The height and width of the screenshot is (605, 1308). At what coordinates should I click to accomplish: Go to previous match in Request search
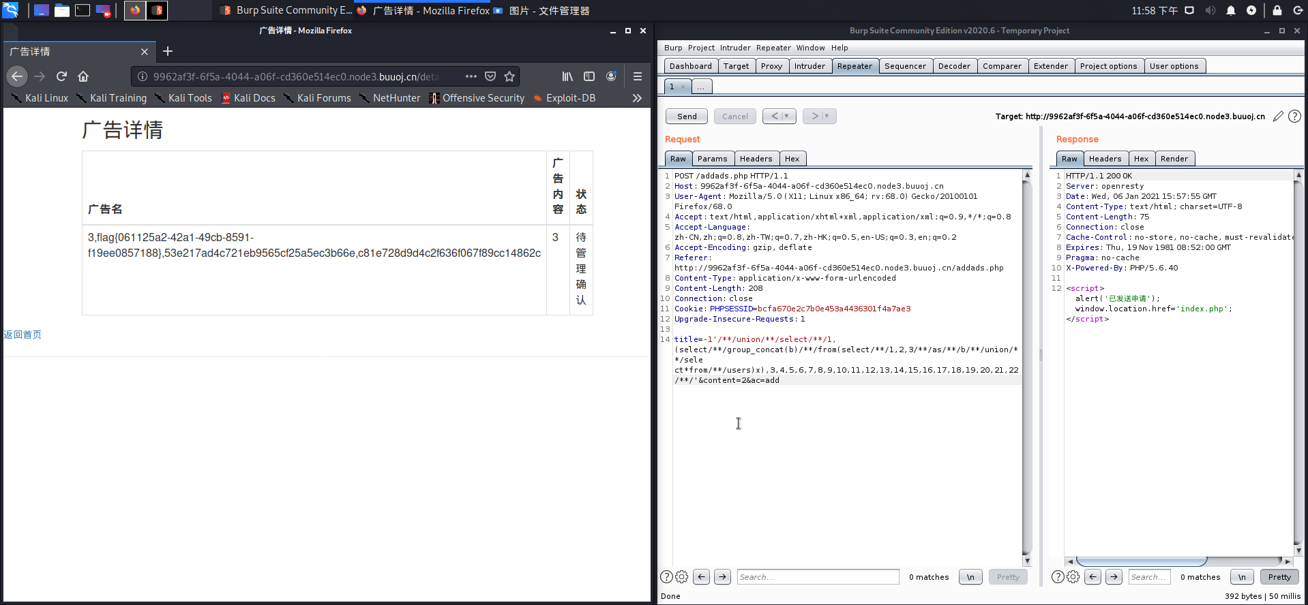[701, 577]
